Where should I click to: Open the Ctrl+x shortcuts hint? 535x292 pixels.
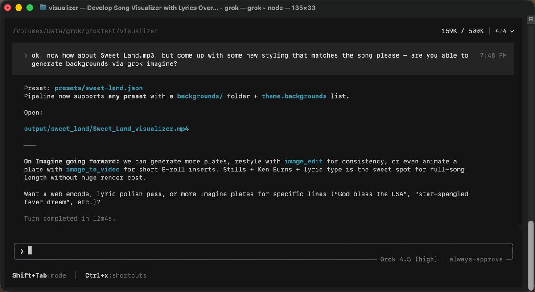pyautogui.click(x=115, y=275)
